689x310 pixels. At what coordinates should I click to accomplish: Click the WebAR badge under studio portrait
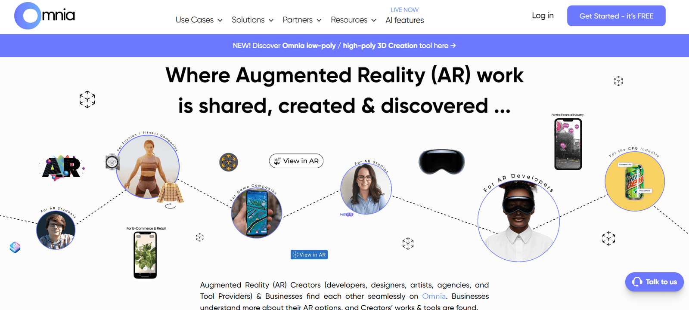click(346, 215)
